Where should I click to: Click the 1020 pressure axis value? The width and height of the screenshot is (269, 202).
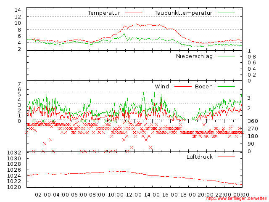click(x=14, y=187)
